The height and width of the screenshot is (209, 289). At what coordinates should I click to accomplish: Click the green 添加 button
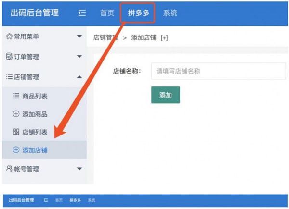pyautogui.click(x=166, y=95)
